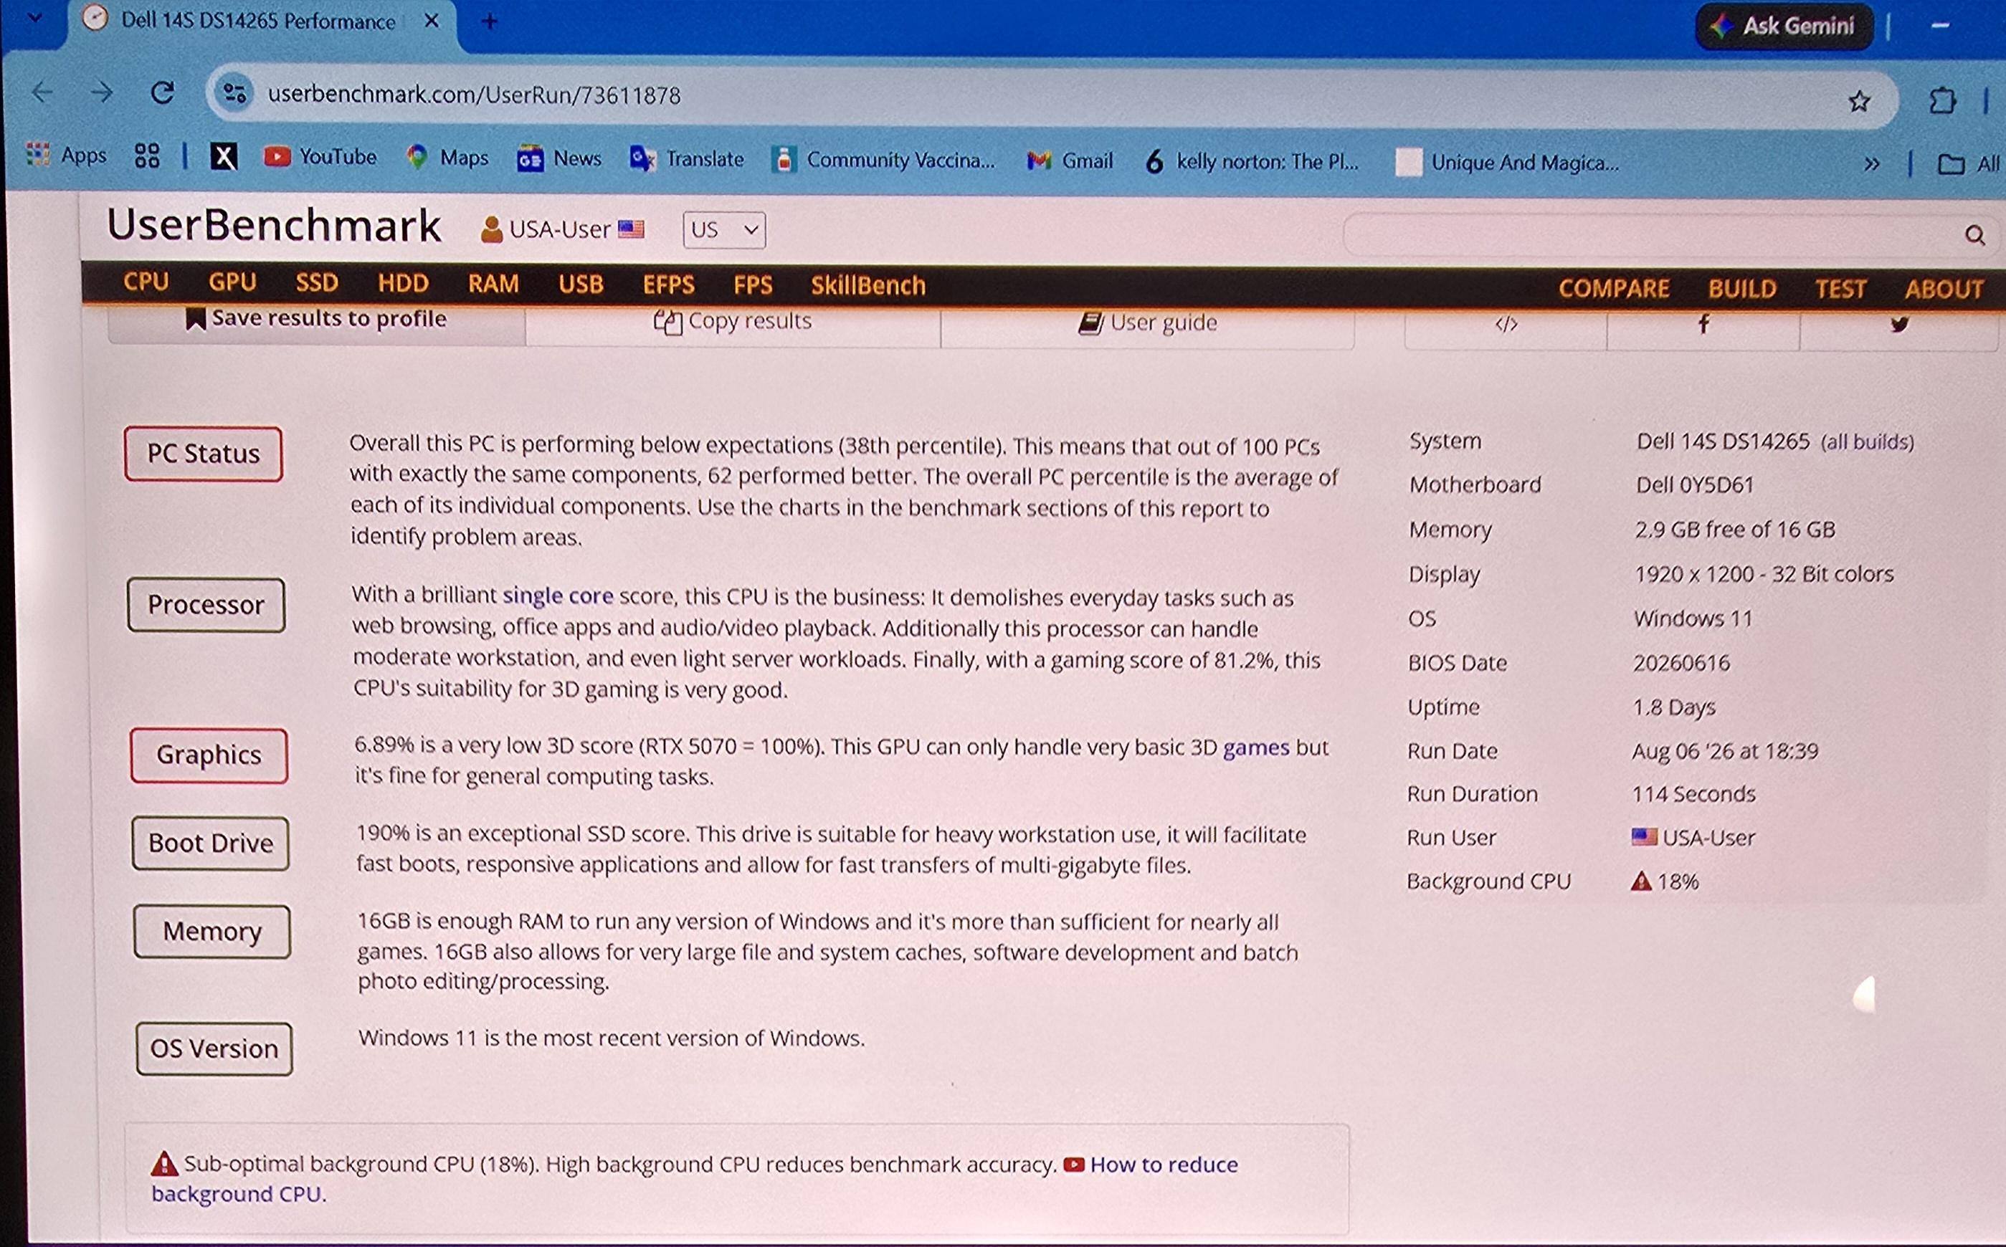Open USB menu item
This screenshot has width=2006, height=1247.
(x=581, y=284)
